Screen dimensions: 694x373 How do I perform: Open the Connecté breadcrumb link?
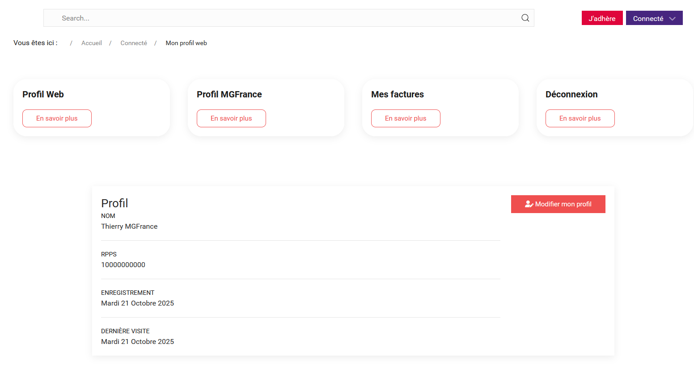(x=134, y=43)
